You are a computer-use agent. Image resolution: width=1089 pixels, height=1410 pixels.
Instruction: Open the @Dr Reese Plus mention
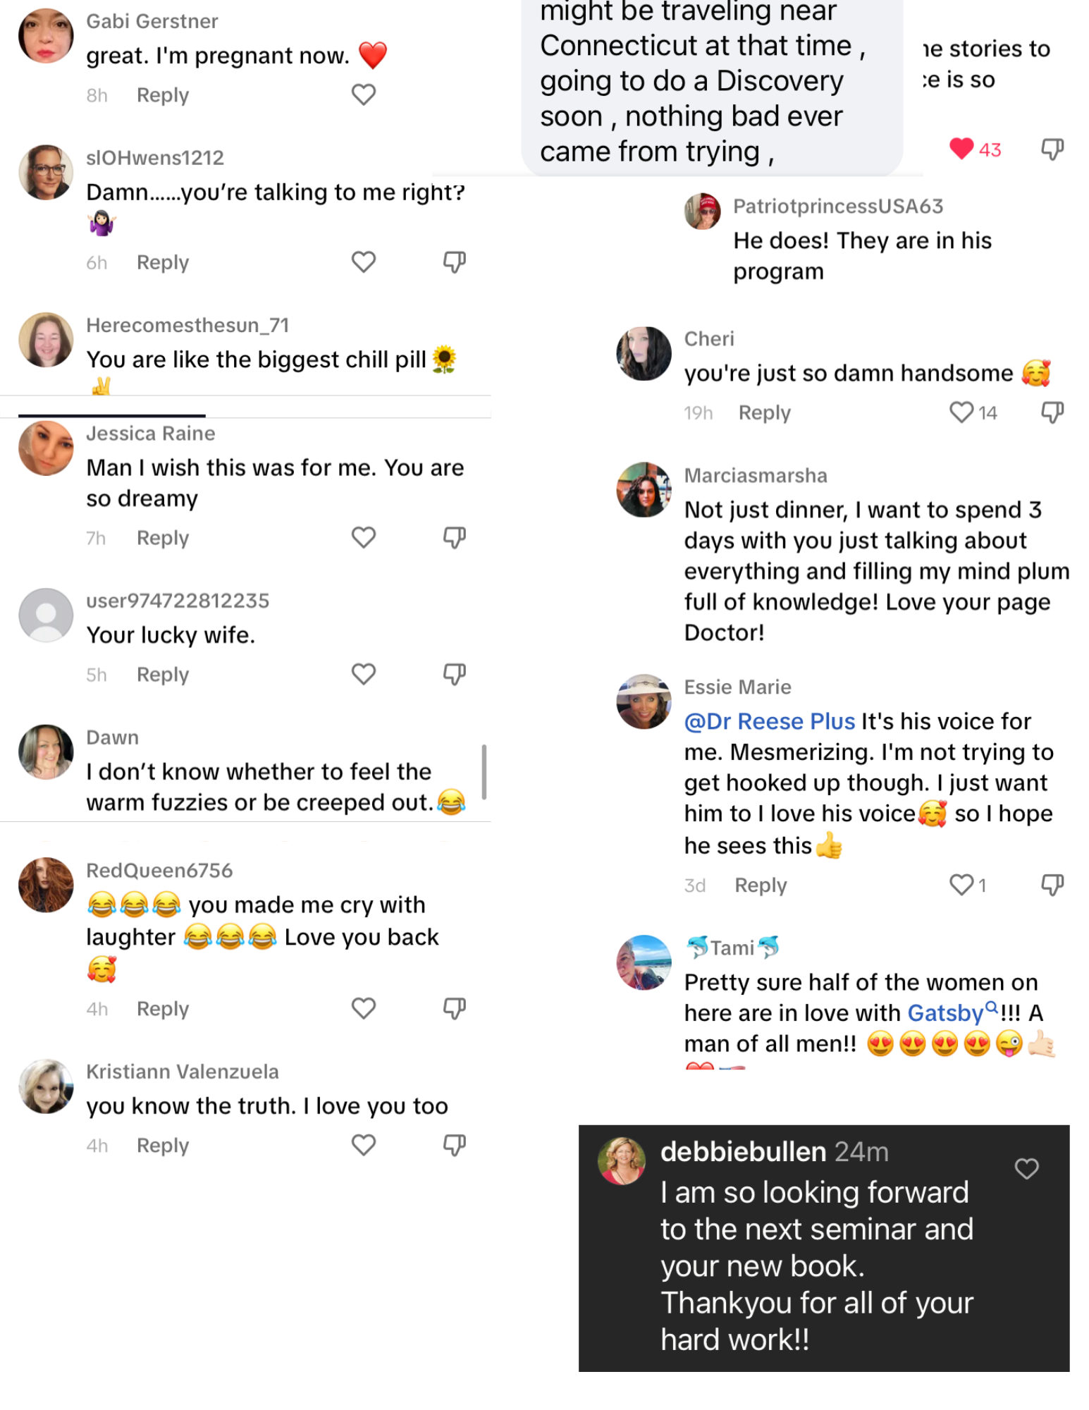769,721
